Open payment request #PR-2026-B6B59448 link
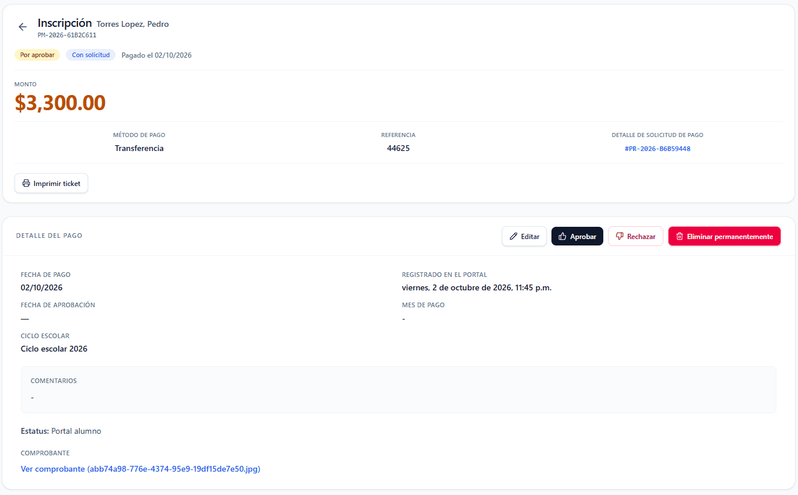798x495 pixels. click(x=658, y=149)
